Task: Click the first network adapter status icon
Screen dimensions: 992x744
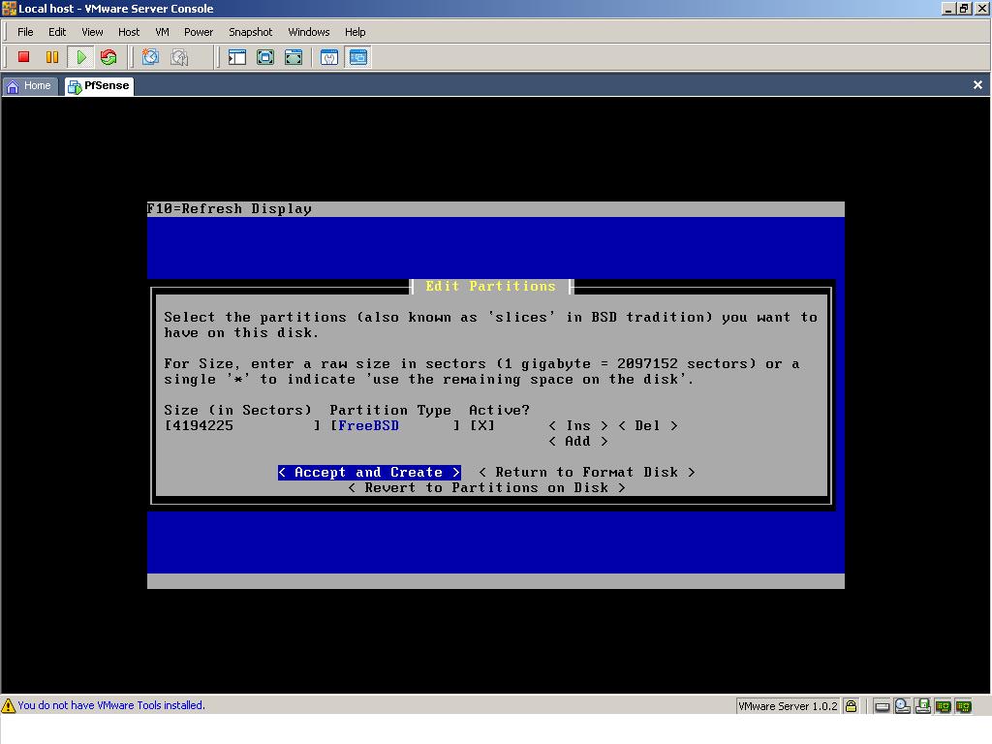Action: pyautogui.click(x=944, y=706)
